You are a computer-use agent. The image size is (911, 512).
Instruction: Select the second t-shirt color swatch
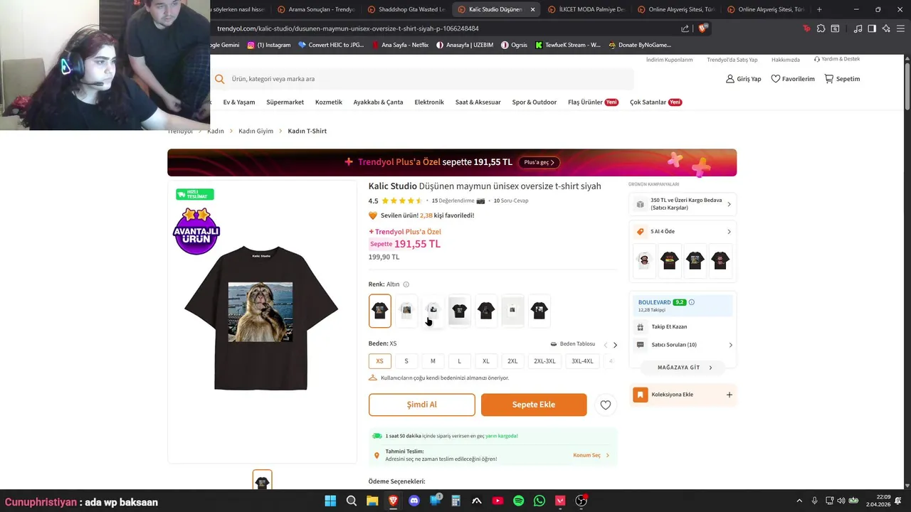[406, 311]
